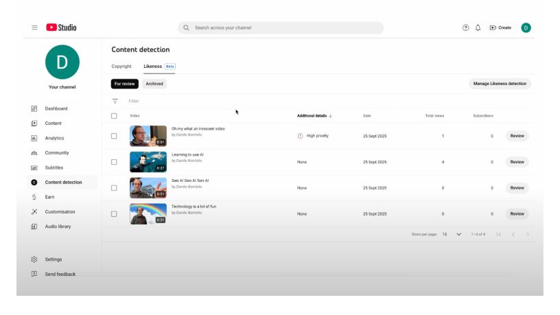560x315 pixels.
Task: Click the search magnifier icon
Action: (186, 27)
